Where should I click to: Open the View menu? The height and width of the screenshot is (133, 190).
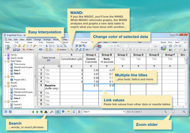pos(22,40)
